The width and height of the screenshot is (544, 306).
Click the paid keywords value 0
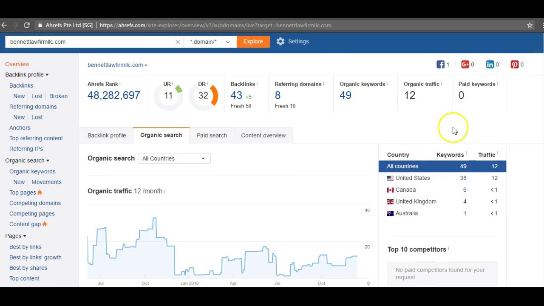tap(461, 96)
